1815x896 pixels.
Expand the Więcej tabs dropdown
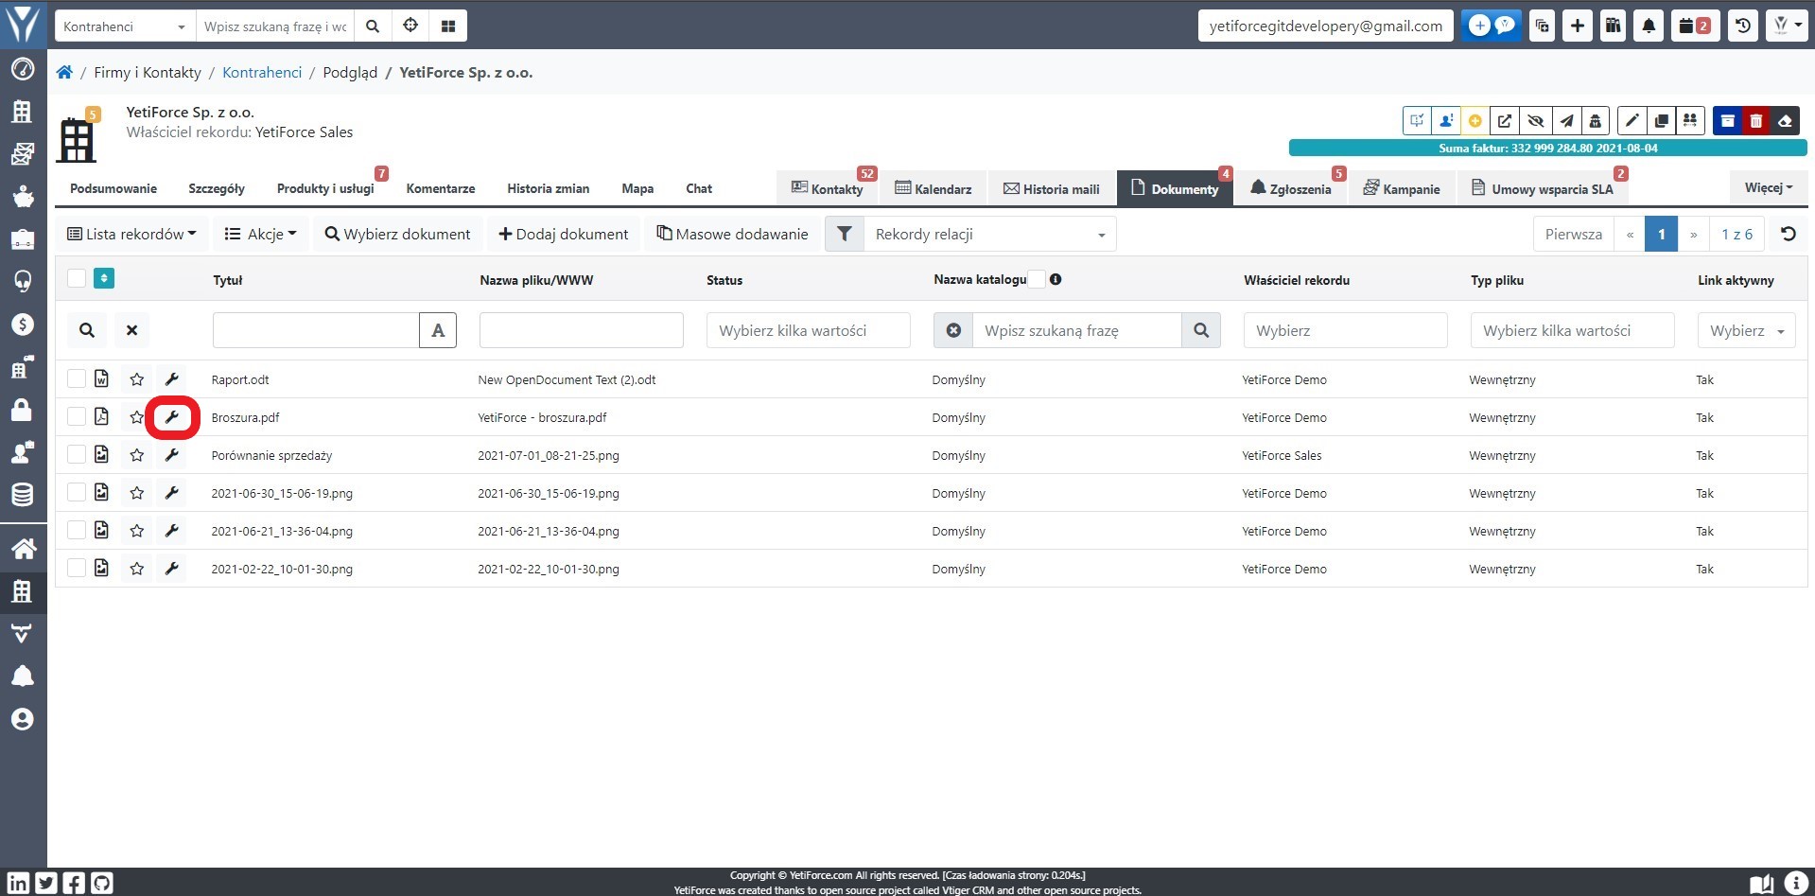(x=1768, y=187)
